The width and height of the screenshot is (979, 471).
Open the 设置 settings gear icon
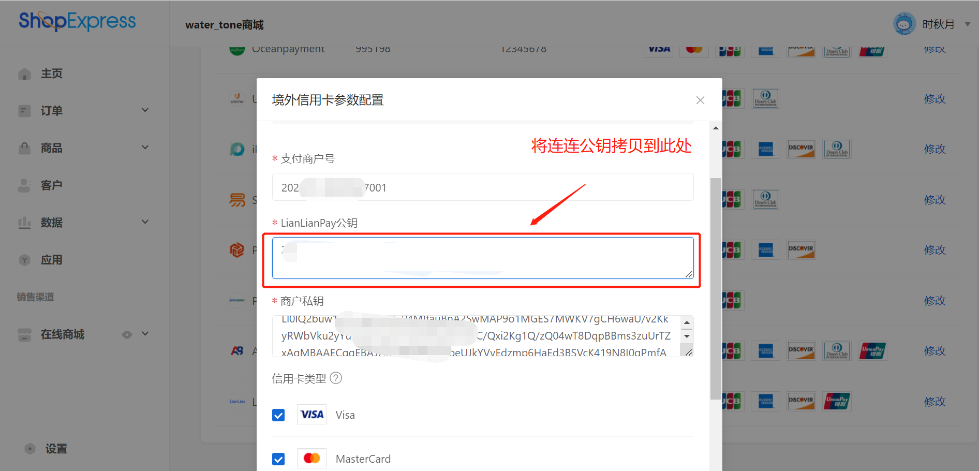click(30, 449)
